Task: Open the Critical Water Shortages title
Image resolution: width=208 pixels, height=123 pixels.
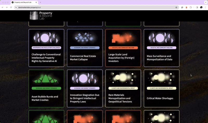Action: tap(160, 98)
